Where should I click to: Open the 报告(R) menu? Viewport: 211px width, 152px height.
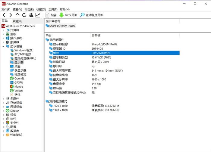[29, 9]
